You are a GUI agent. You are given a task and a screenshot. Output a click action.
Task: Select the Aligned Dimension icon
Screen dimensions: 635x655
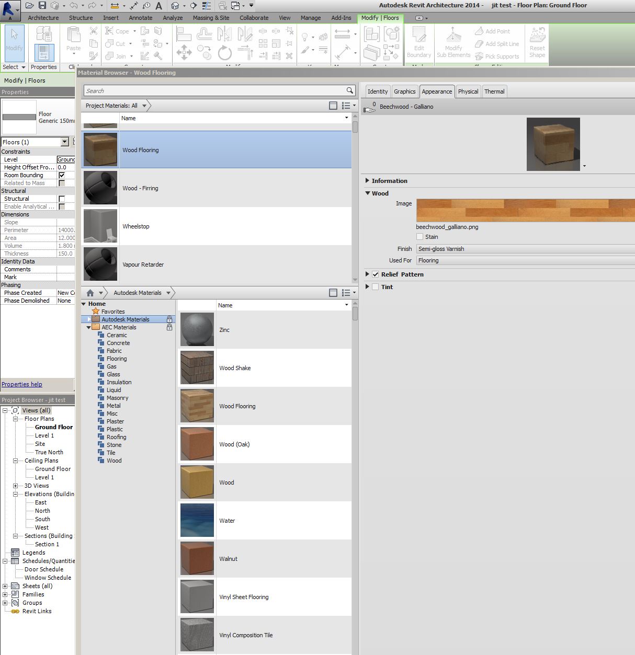[134, 5]
